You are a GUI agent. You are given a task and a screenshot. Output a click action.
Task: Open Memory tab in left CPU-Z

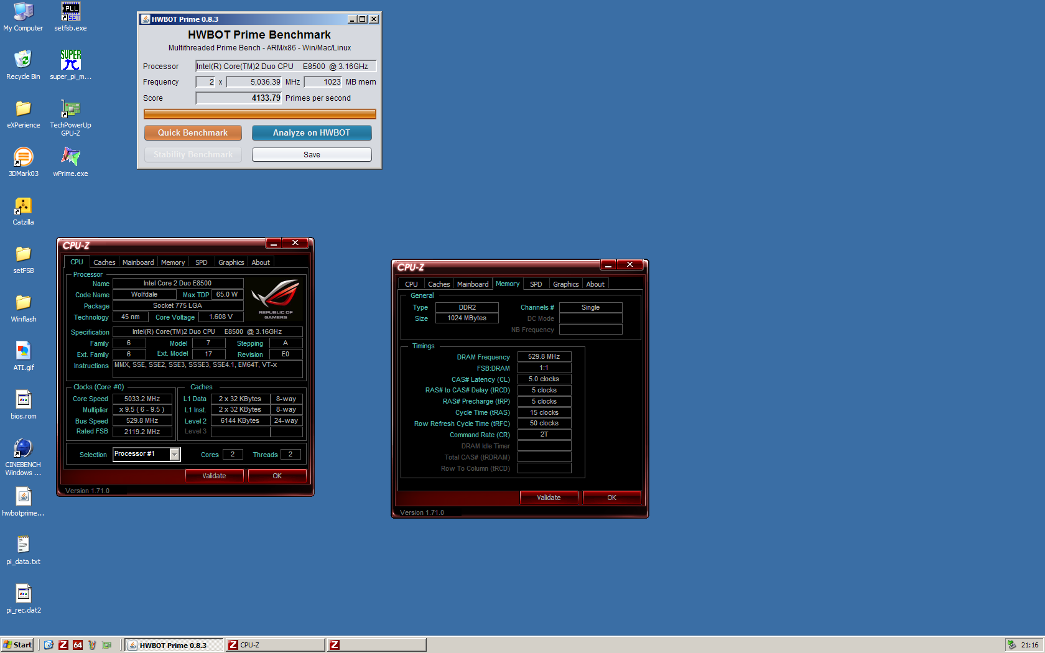pos(173,262)
